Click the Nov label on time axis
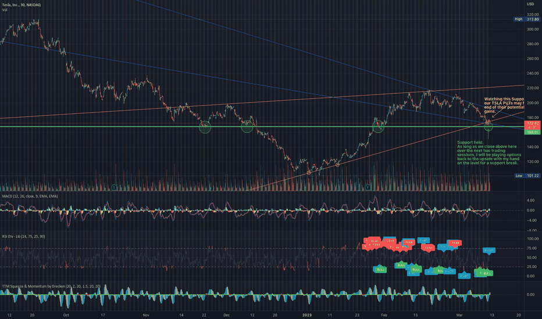The height and width of the screenshot is (319, 542). point(146,315)
